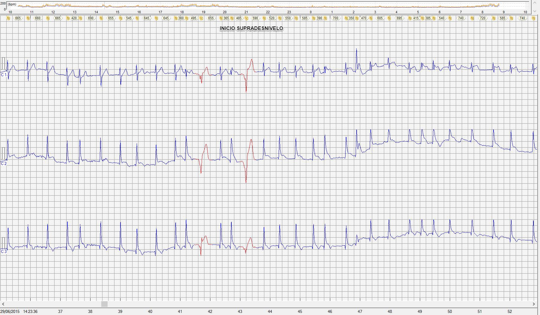
Task: Jump to hour 3 on the trend axis
Action: (375, 12)
